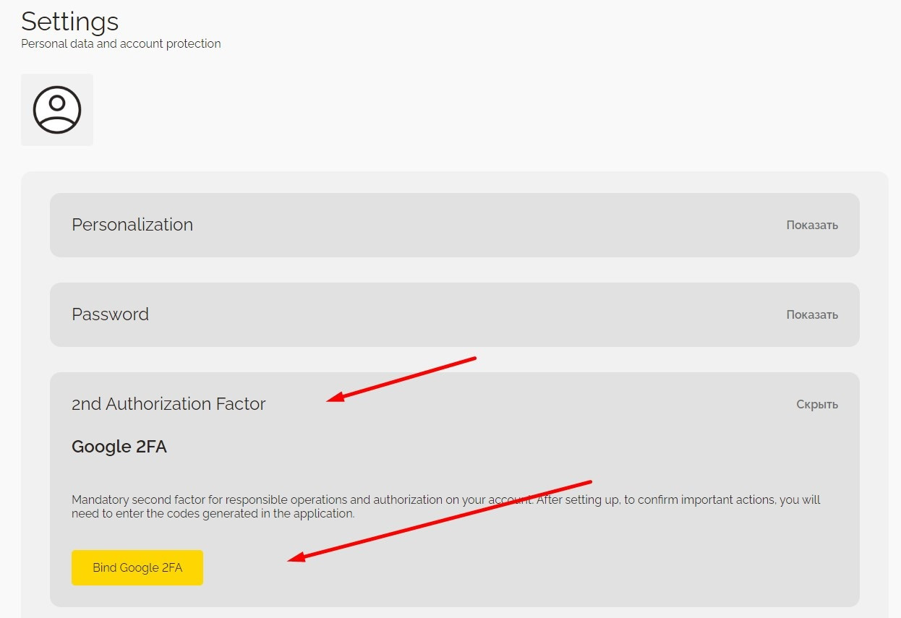Click the Settings page title

click(70, 21)
